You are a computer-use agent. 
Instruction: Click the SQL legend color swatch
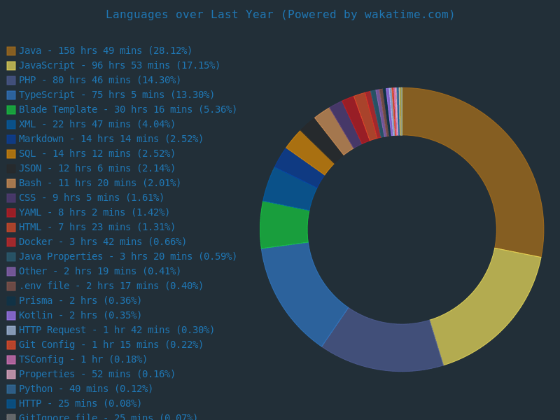point(11,154)
